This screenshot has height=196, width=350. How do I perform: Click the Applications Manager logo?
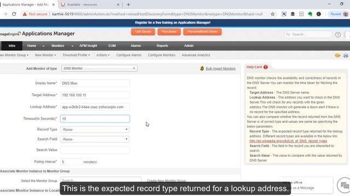[x=37, y=34]
